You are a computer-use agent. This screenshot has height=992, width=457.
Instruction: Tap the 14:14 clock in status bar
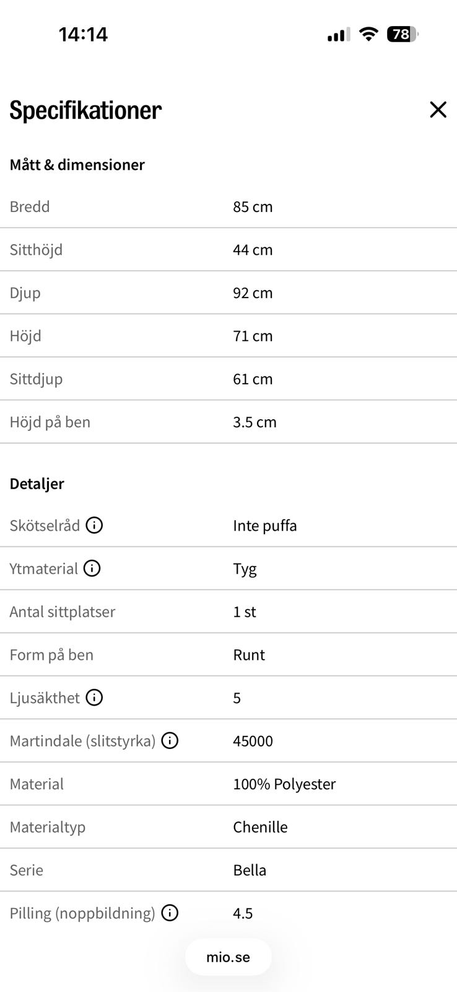click(x=83, y=34)
